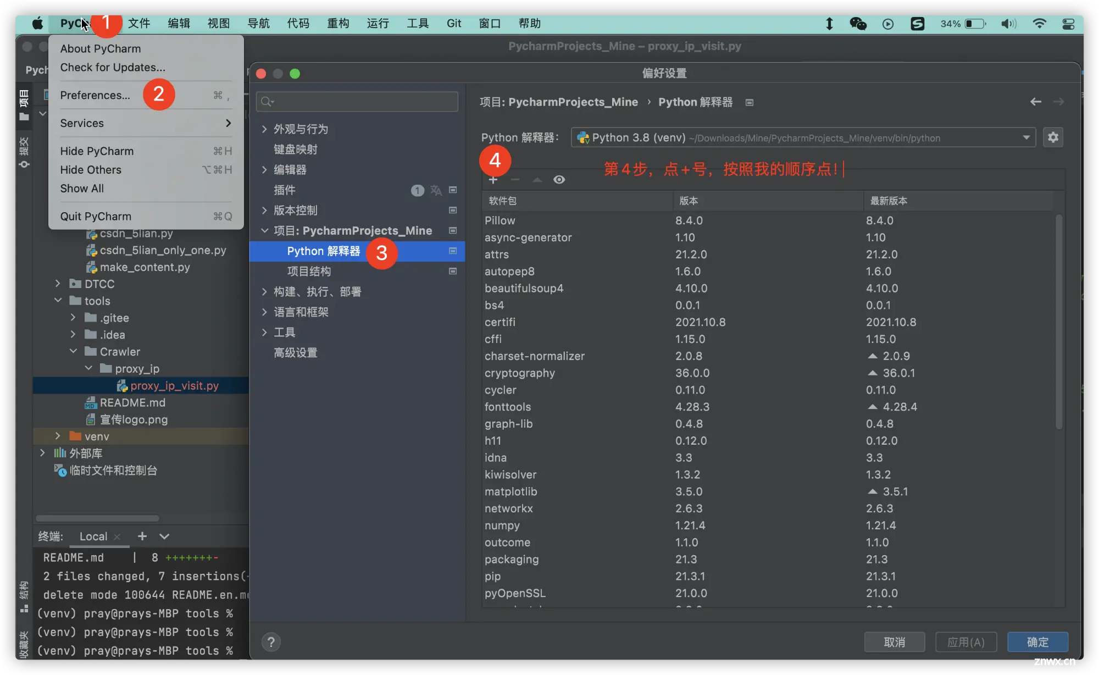Click the add package plus icon
Image resolution: width=1099 pixels, height=675 pixels.
pyautogui.click(x=492, y=179)
